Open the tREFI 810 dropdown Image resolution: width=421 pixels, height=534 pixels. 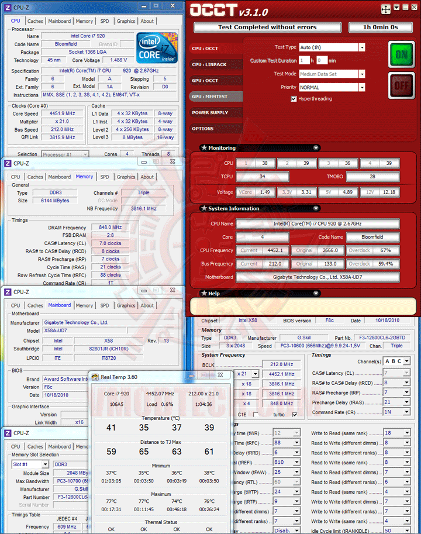click(297, 462)
